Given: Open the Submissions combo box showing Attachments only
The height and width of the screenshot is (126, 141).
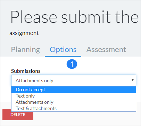Looking at the screenshot, I should 74,80.
